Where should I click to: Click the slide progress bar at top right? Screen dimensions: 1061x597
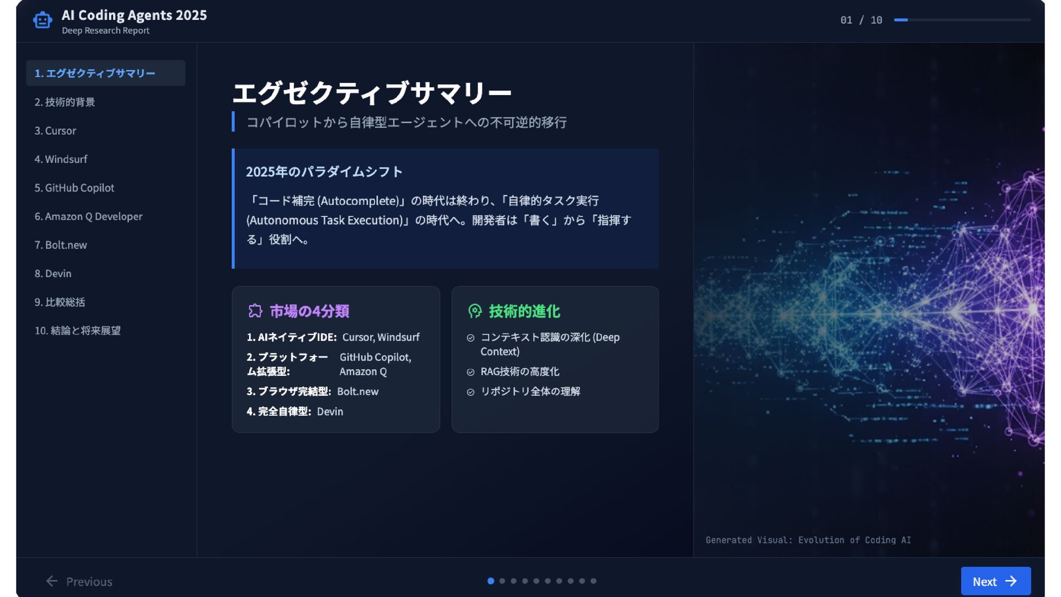[962, 20]
